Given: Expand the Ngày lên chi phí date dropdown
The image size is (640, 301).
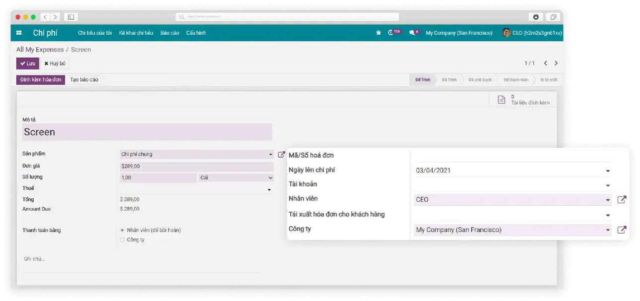Looking at the screenshot, I should click(608, 171).
